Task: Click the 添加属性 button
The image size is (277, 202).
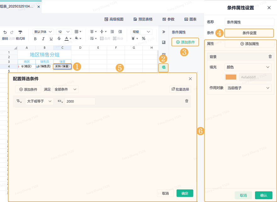Action: coord(249,44)
